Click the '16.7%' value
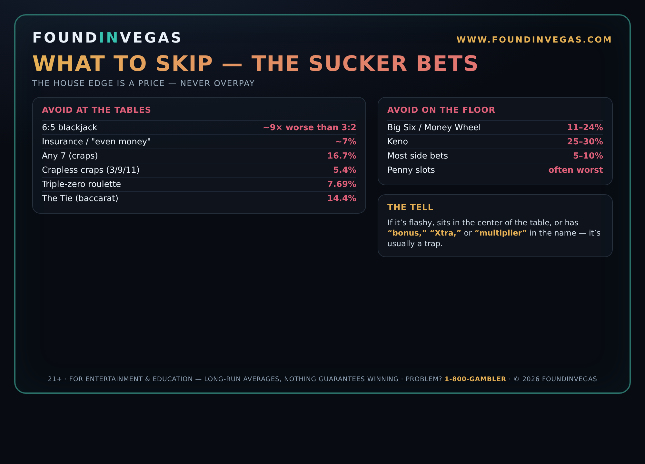The image size is (645, 464). pos(342,156)
